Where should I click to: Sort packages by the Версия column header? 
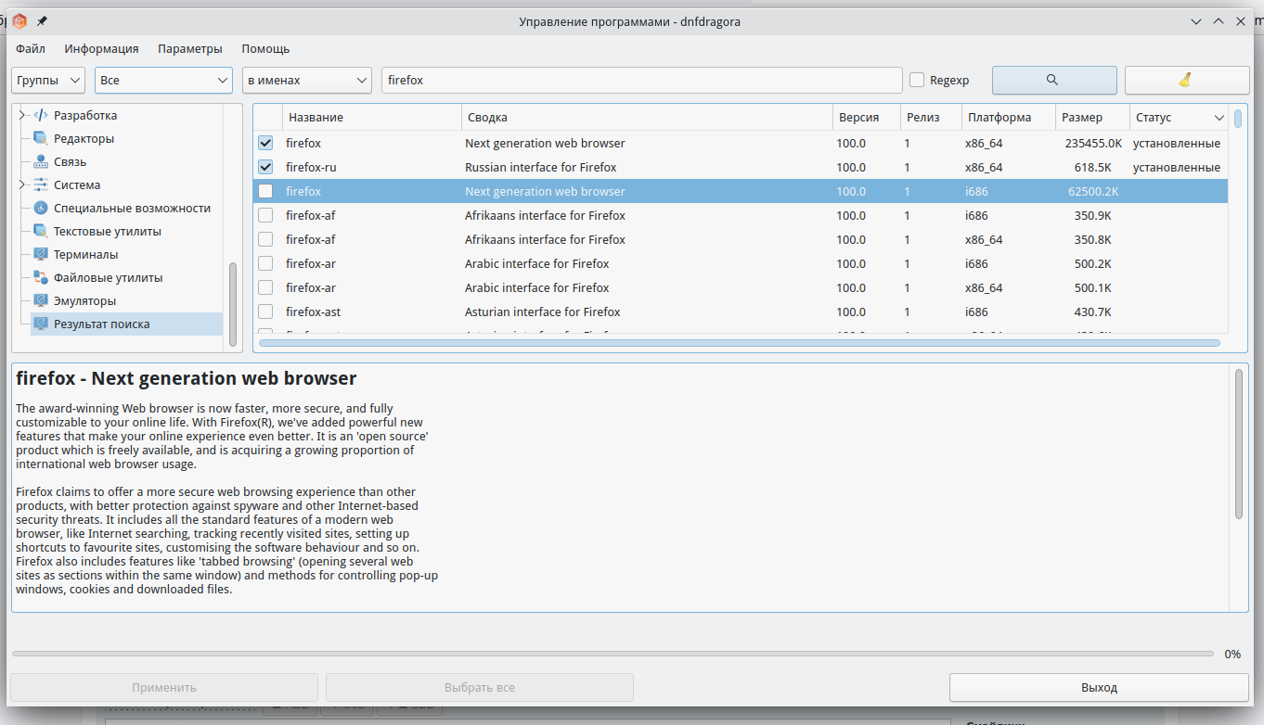click(867, 118)
